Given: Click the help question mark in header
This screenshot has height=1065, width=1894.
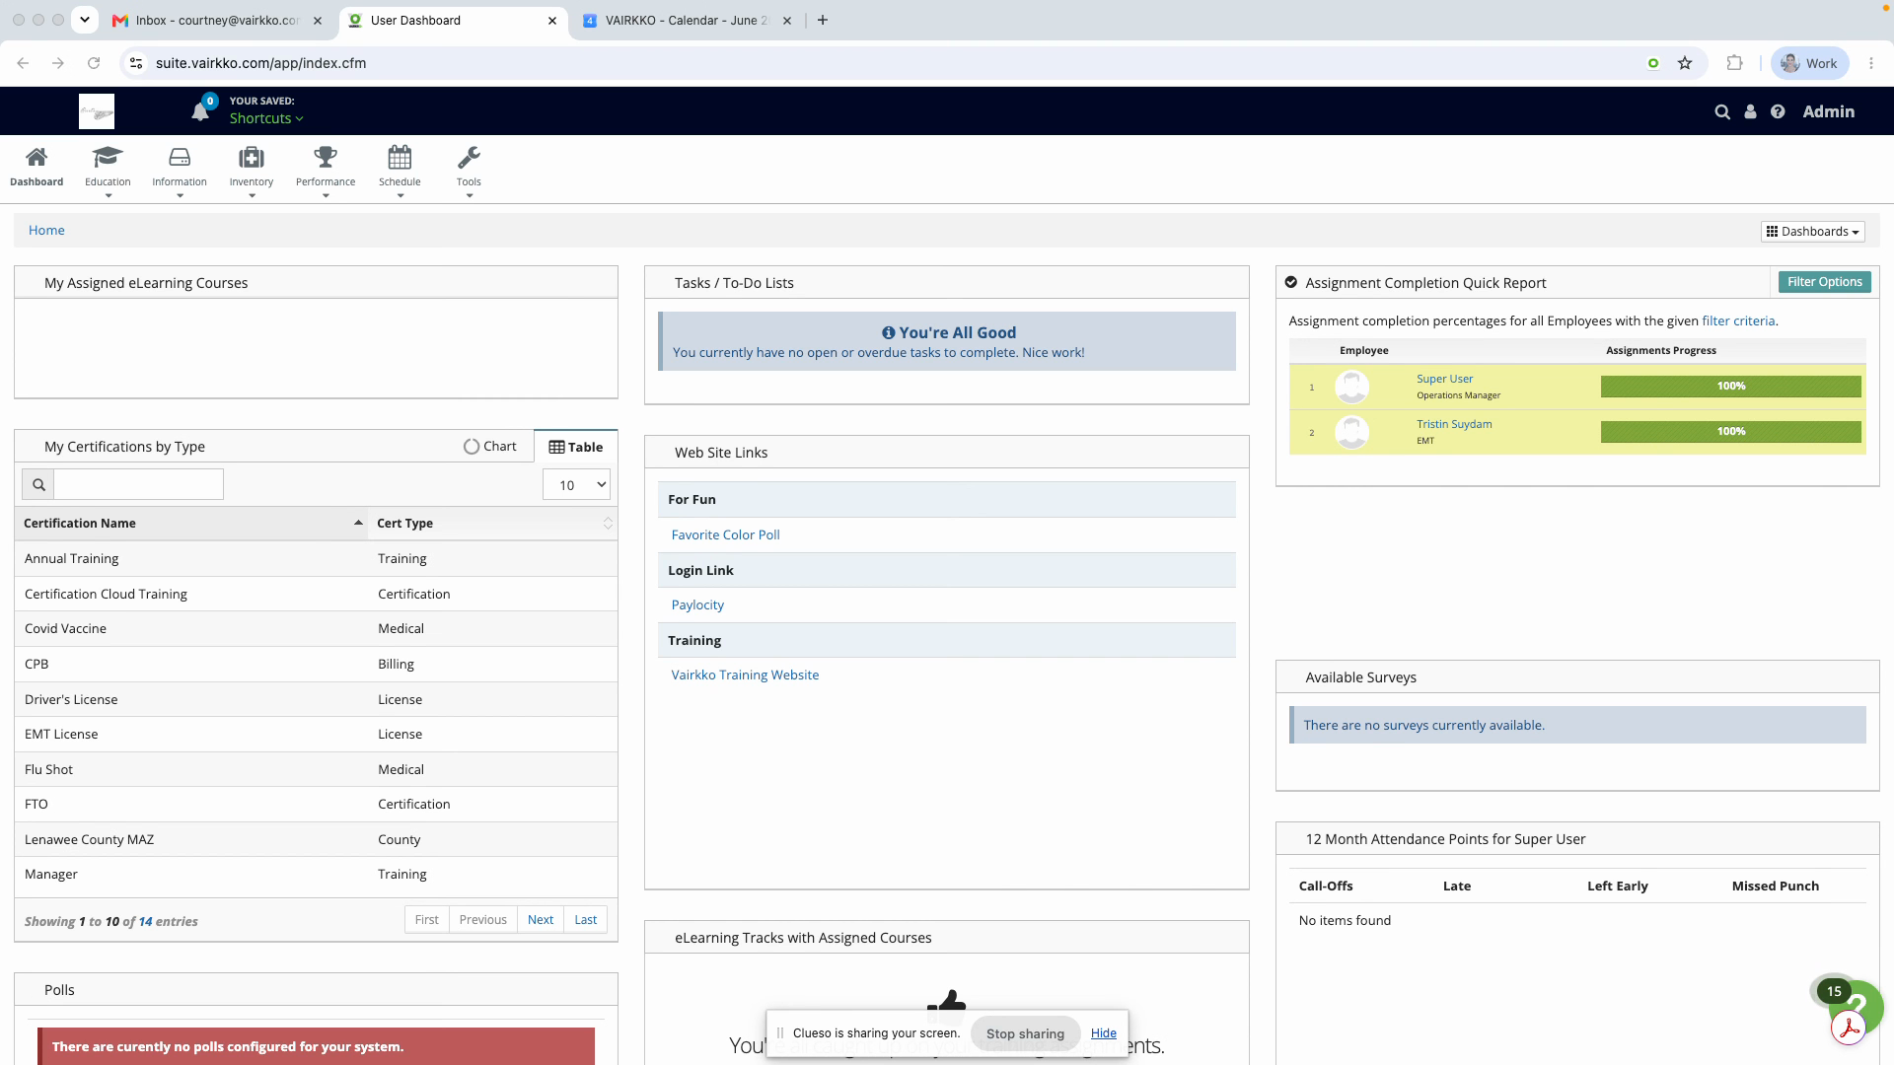Looking at the screenshot, I should [x=1778, y=112].
